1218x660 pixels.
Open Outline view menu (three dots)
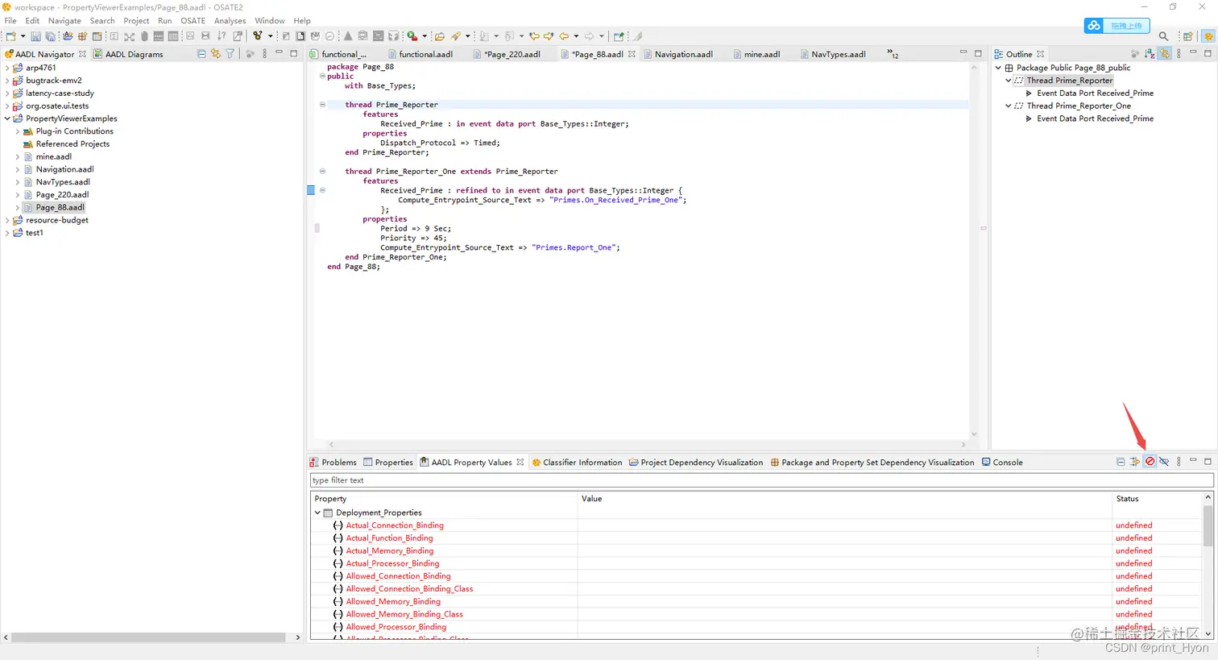click(1179, 54)
